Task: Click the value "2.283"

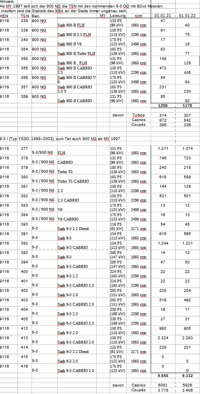Action: coord(187,338)
